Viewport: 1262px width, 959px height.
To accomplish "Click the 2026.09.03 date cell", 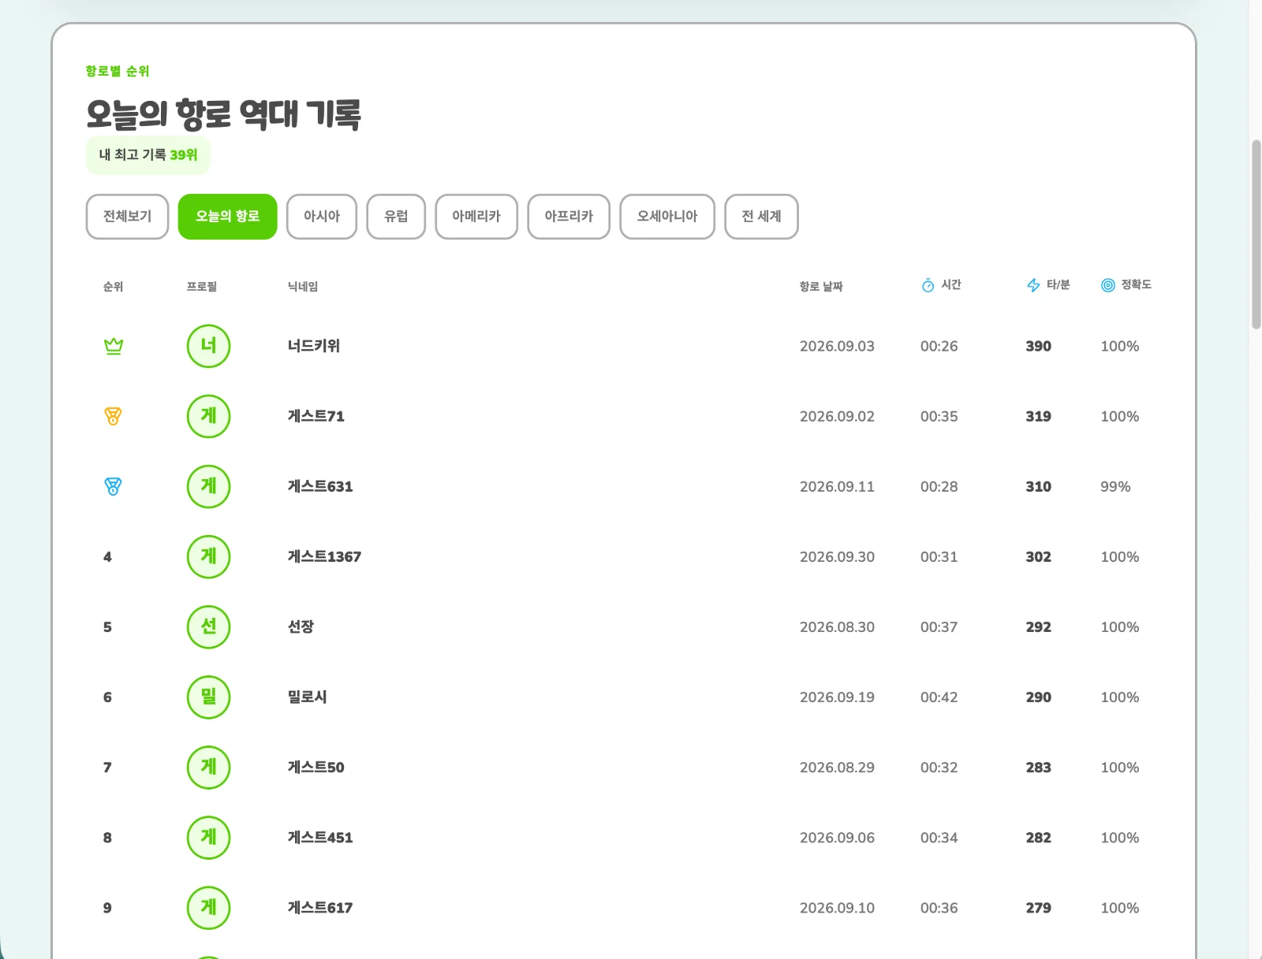I will pyautogui.click(x=837, y=346).
